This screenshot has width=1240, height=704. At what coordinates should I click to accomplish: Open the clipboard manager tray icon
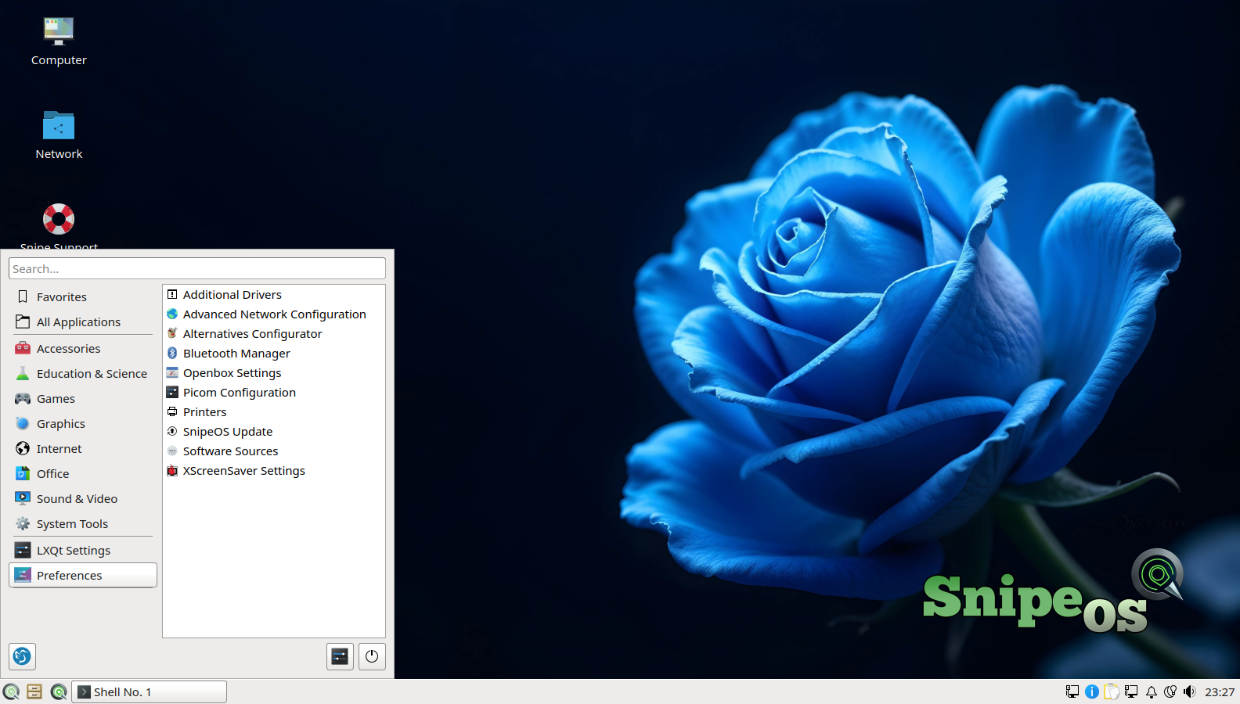[1112, 691]
